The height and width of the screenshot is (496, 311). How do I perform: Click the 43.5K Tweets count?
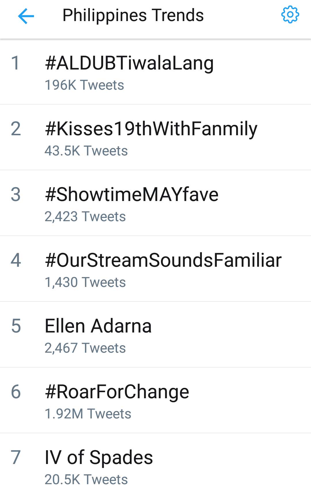[x=86, y=151]
